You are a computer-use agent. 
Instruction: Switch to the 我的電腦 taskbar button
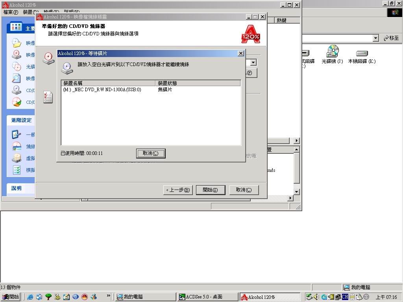point(146,297)
